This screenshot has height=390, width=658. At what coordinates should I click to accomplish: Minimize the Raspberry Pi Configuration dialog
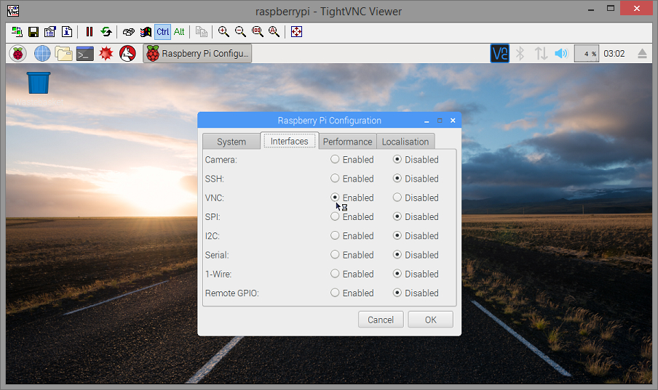[x=427, y=121]
